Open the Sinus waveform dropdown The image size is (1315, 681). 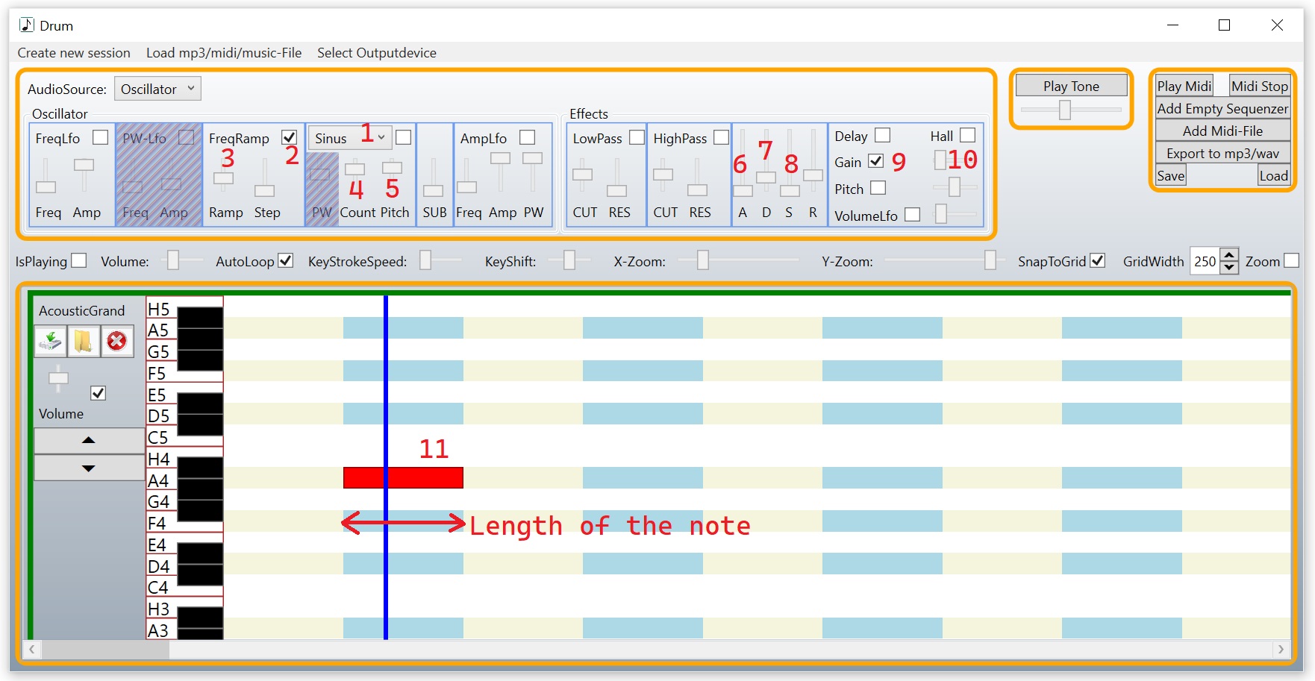click(x=349, y=138)
